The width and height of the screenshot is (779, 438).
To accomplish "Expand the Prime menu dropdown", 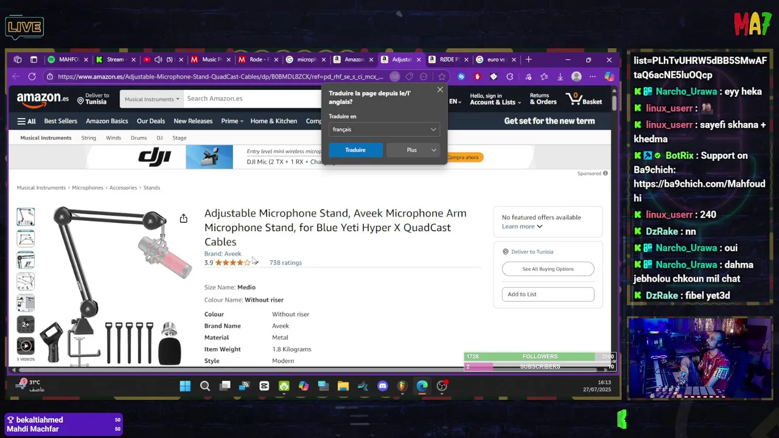I will click(x=232, y=121).
